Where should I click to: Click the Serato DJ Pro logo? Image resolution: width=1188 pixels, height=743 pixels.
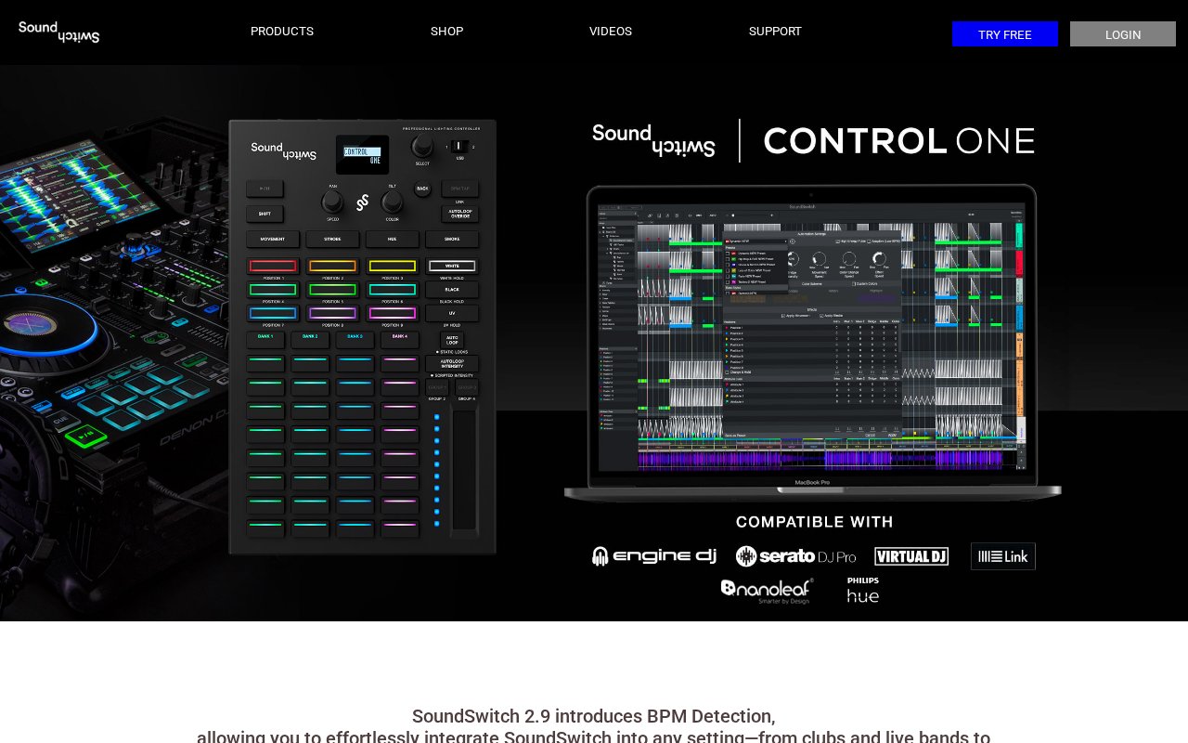pyautogui.click(x=795, y=556)
